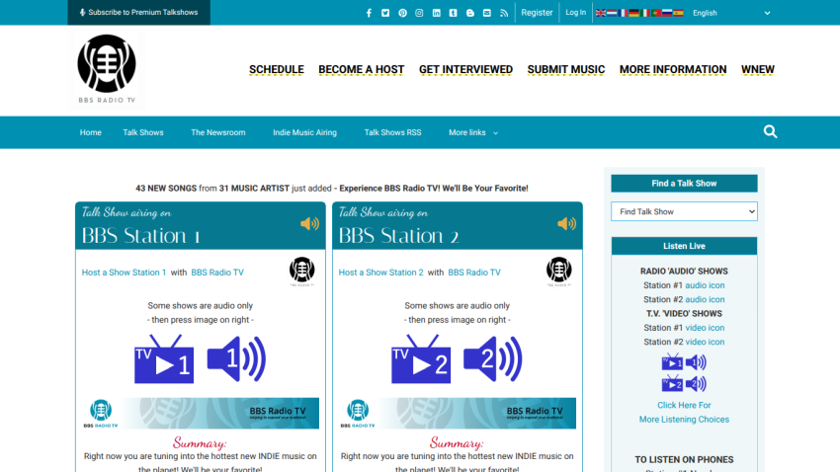Screen dimensions: 840x472
Task: Open the Host a Show Station 2 link
Action: [380, 273]
